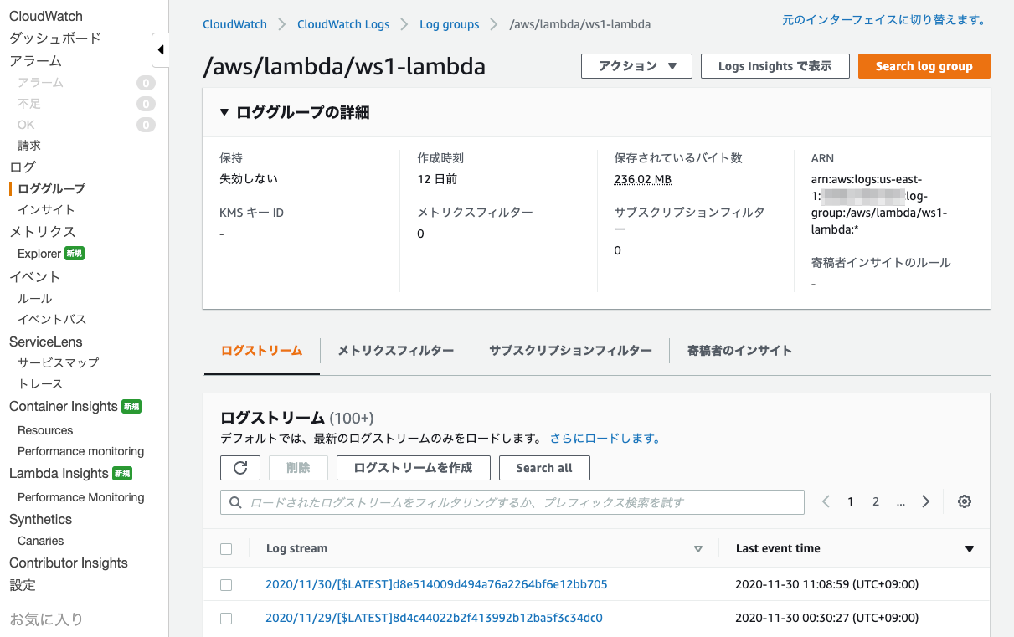Screen dimensions: 1014x637
Task: Switch to メトリクスフィルター tab
Action: 396,351
